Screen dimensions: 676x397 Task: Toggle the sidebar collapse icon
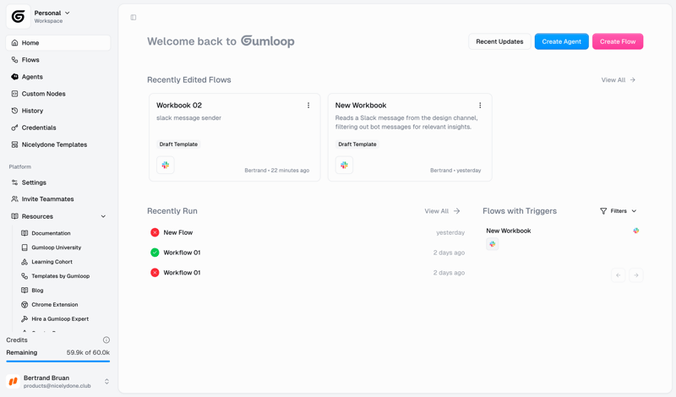tap(134, 17)
